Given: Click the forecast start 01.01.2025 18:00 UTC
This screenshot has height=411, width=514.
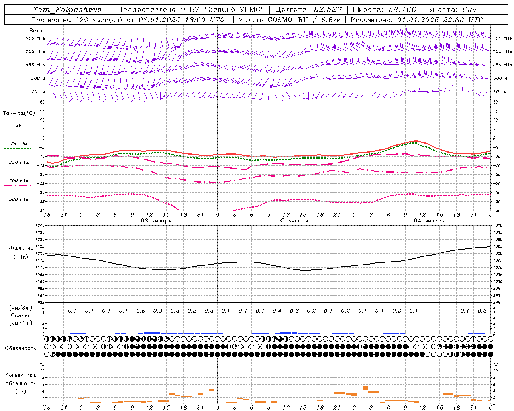Looking at the screenshot, I should (x=182, y=20).
